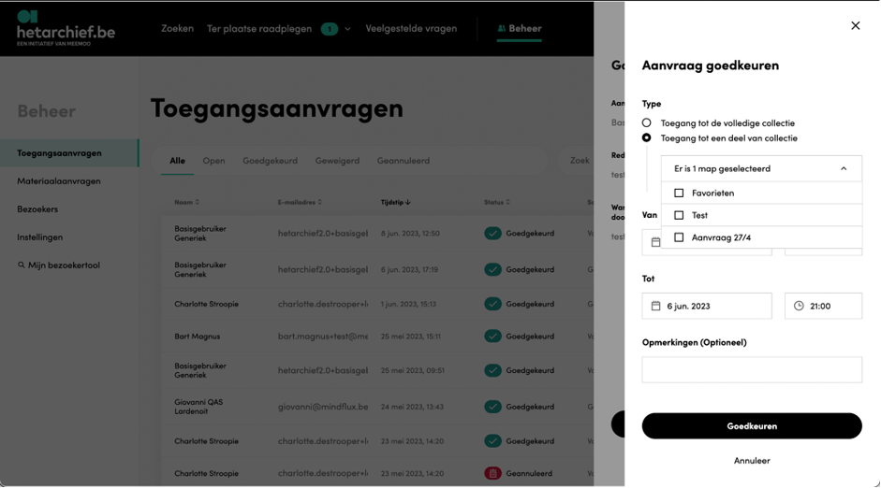Viewport: 881px width, 488px height.
Task: Select Materiaalaanvragen in sidebar
Action: (x=59, y=181)
